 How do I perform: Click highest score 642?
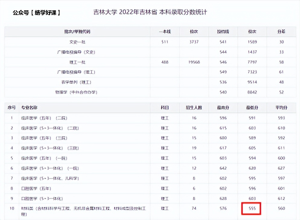[x=223, y=168]
